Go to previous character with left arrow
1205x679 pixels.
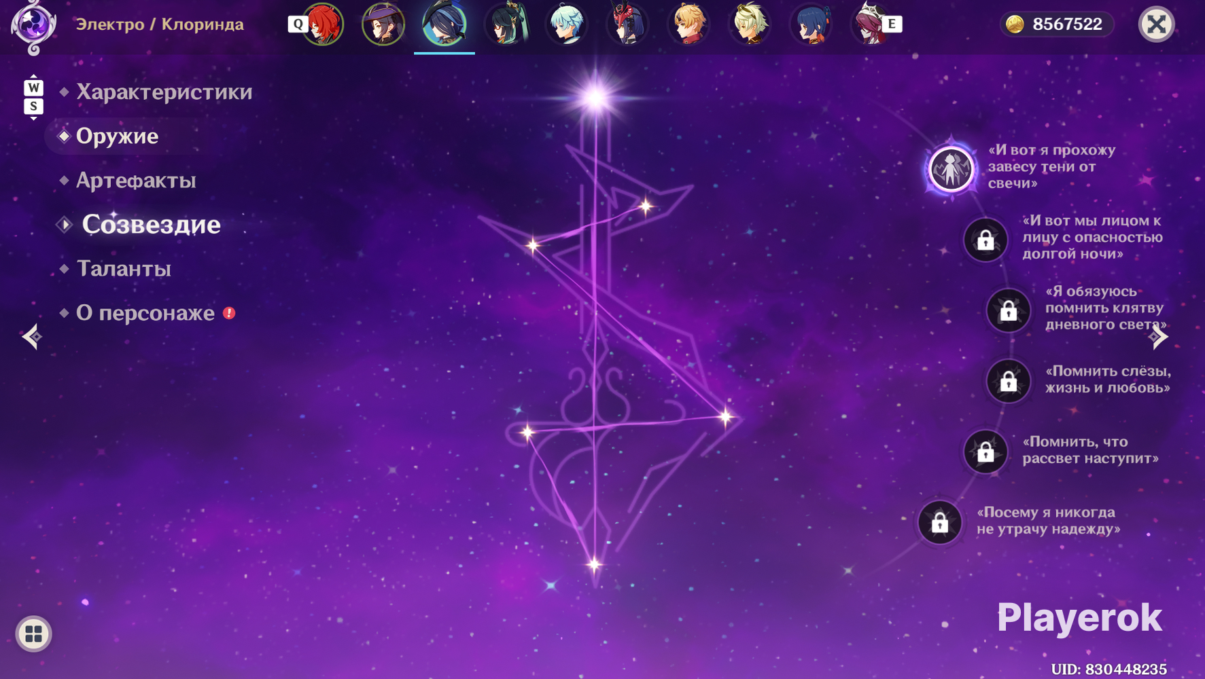click(31, 337)
